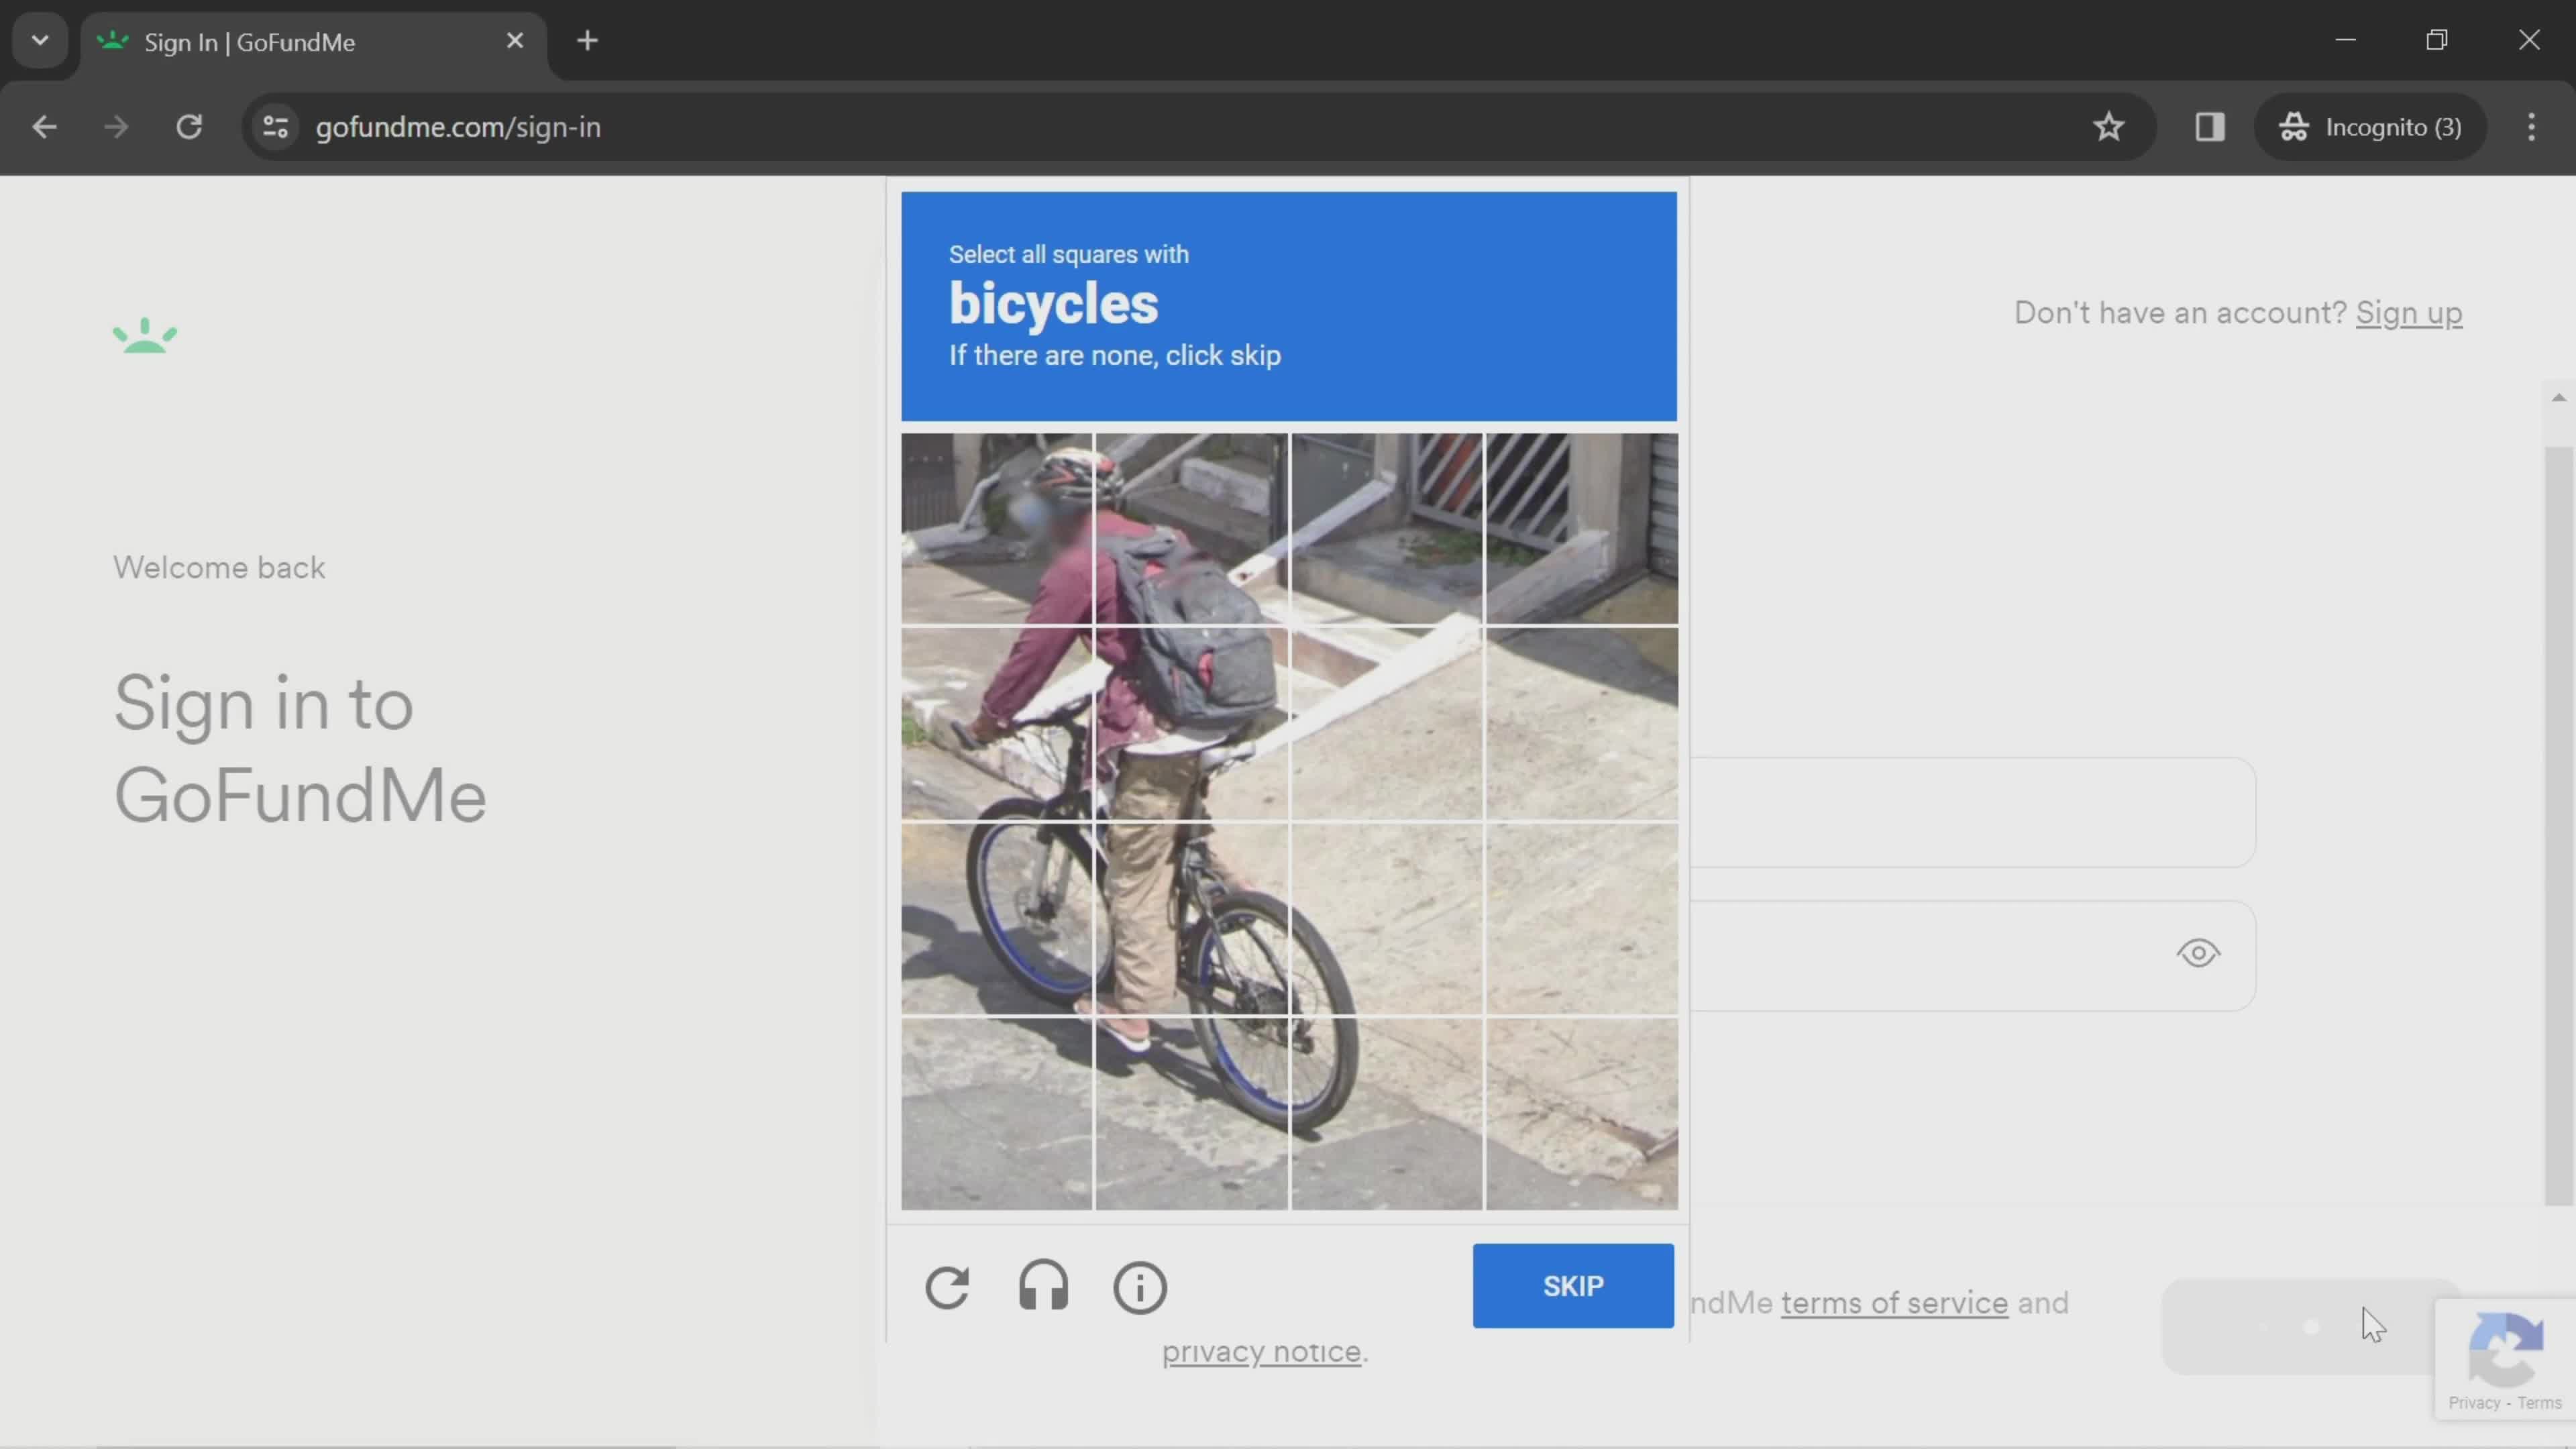
Task: Bookmark this page with the star icon
Action: 2108,127
